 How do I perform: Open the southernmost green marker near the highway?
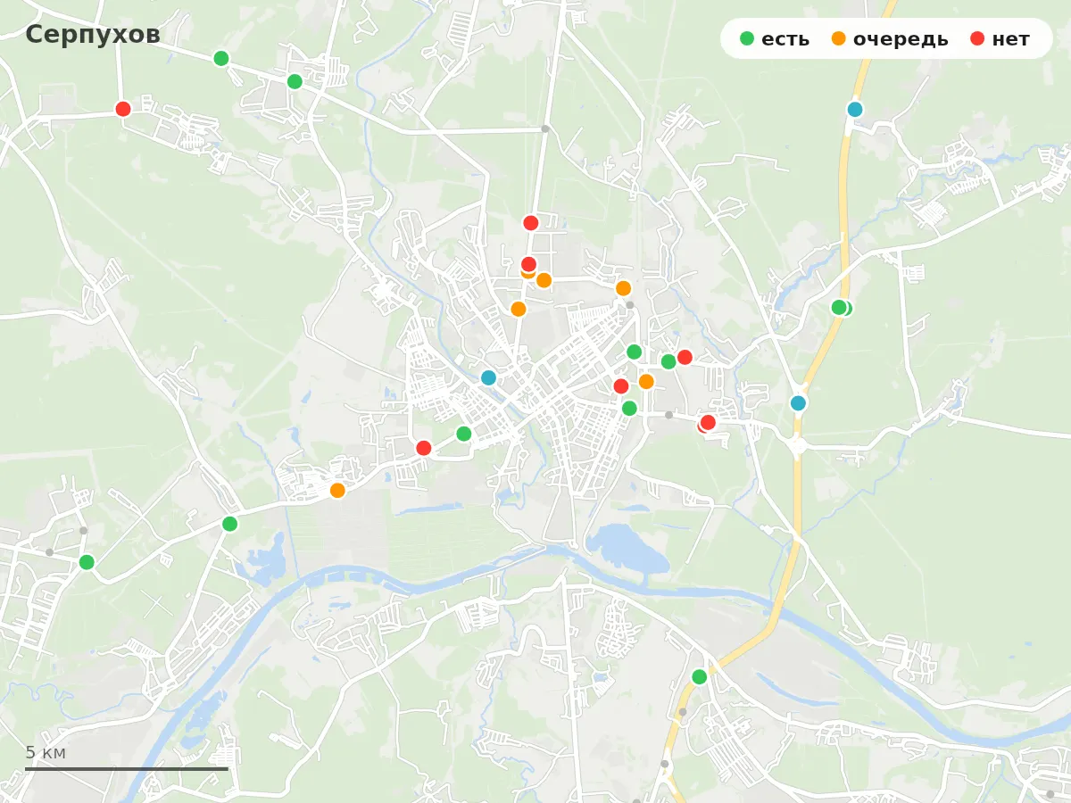pos(700,677)
